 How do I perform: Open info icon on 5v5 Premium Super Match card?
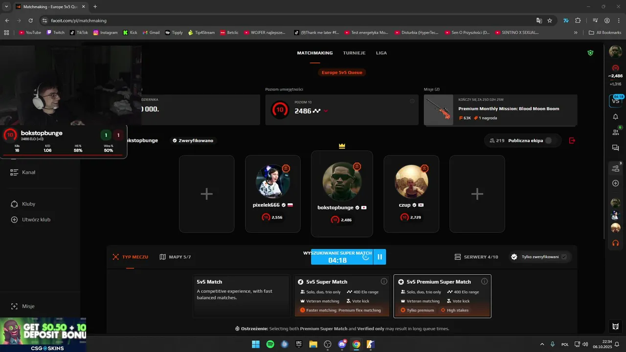point(484,281)
